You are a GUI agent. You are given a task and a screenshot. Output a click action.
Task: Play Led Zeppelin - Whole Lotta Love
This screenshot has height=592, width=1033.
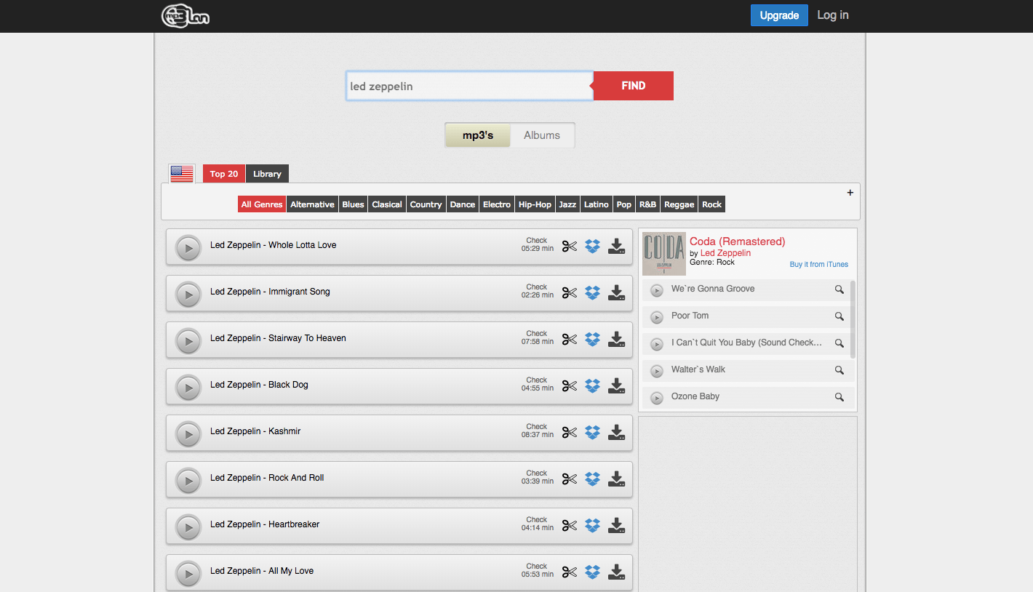(x=188, y=248)
